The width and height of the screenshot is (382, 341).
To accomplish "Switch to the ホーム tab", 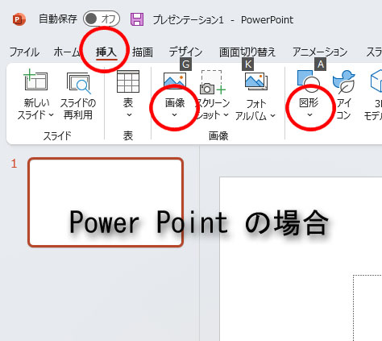I will pos(66,52).
